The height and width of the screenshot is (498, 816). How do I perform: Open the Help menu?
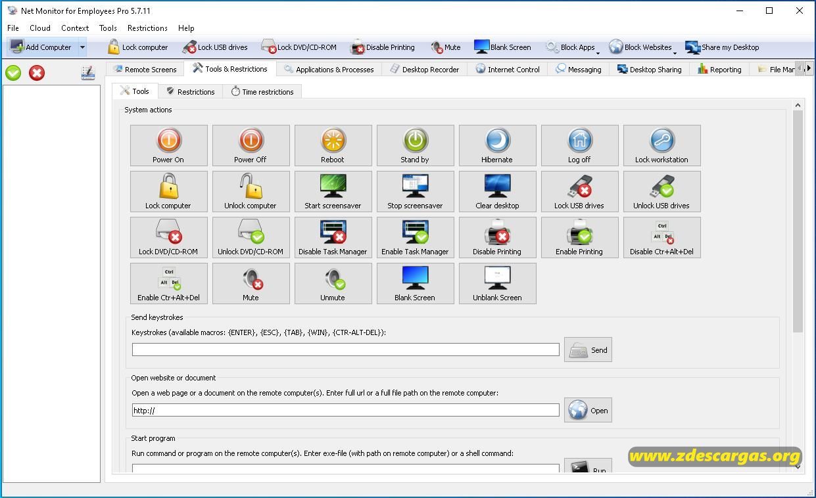point(186,28)
